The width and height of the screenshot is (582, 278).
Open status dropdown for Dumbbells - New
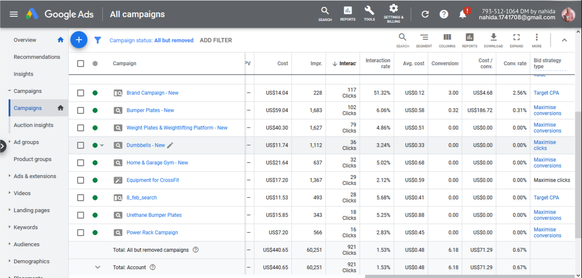tap(102, 145)
